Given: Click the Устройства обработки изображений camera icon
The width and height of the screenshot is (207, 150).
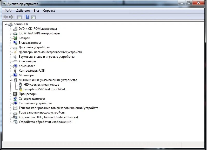Looking at the screenshot, I should 15,122.
